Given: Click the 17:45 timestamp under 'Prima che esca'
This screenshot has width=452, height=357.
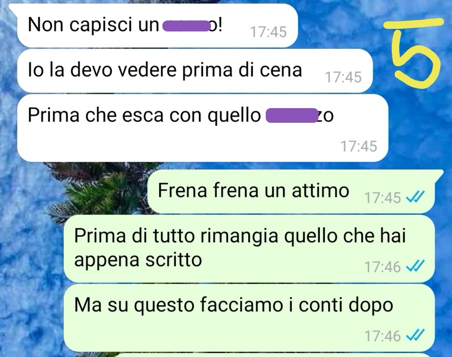Looking at the screenshot, I should [359, 146].
